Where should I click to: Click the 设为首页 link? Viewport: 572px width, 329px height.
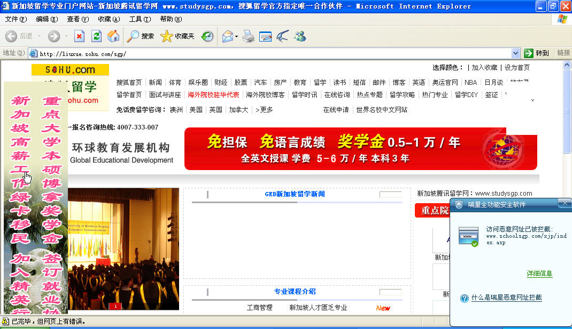point(517,67)
